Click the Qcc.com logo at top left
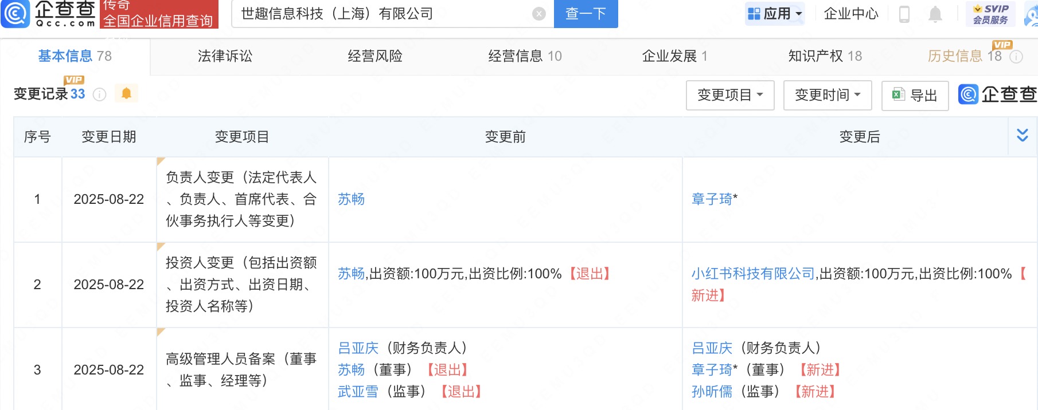Viewport: 1038px width, 410px height. click(x=49, y=14)
